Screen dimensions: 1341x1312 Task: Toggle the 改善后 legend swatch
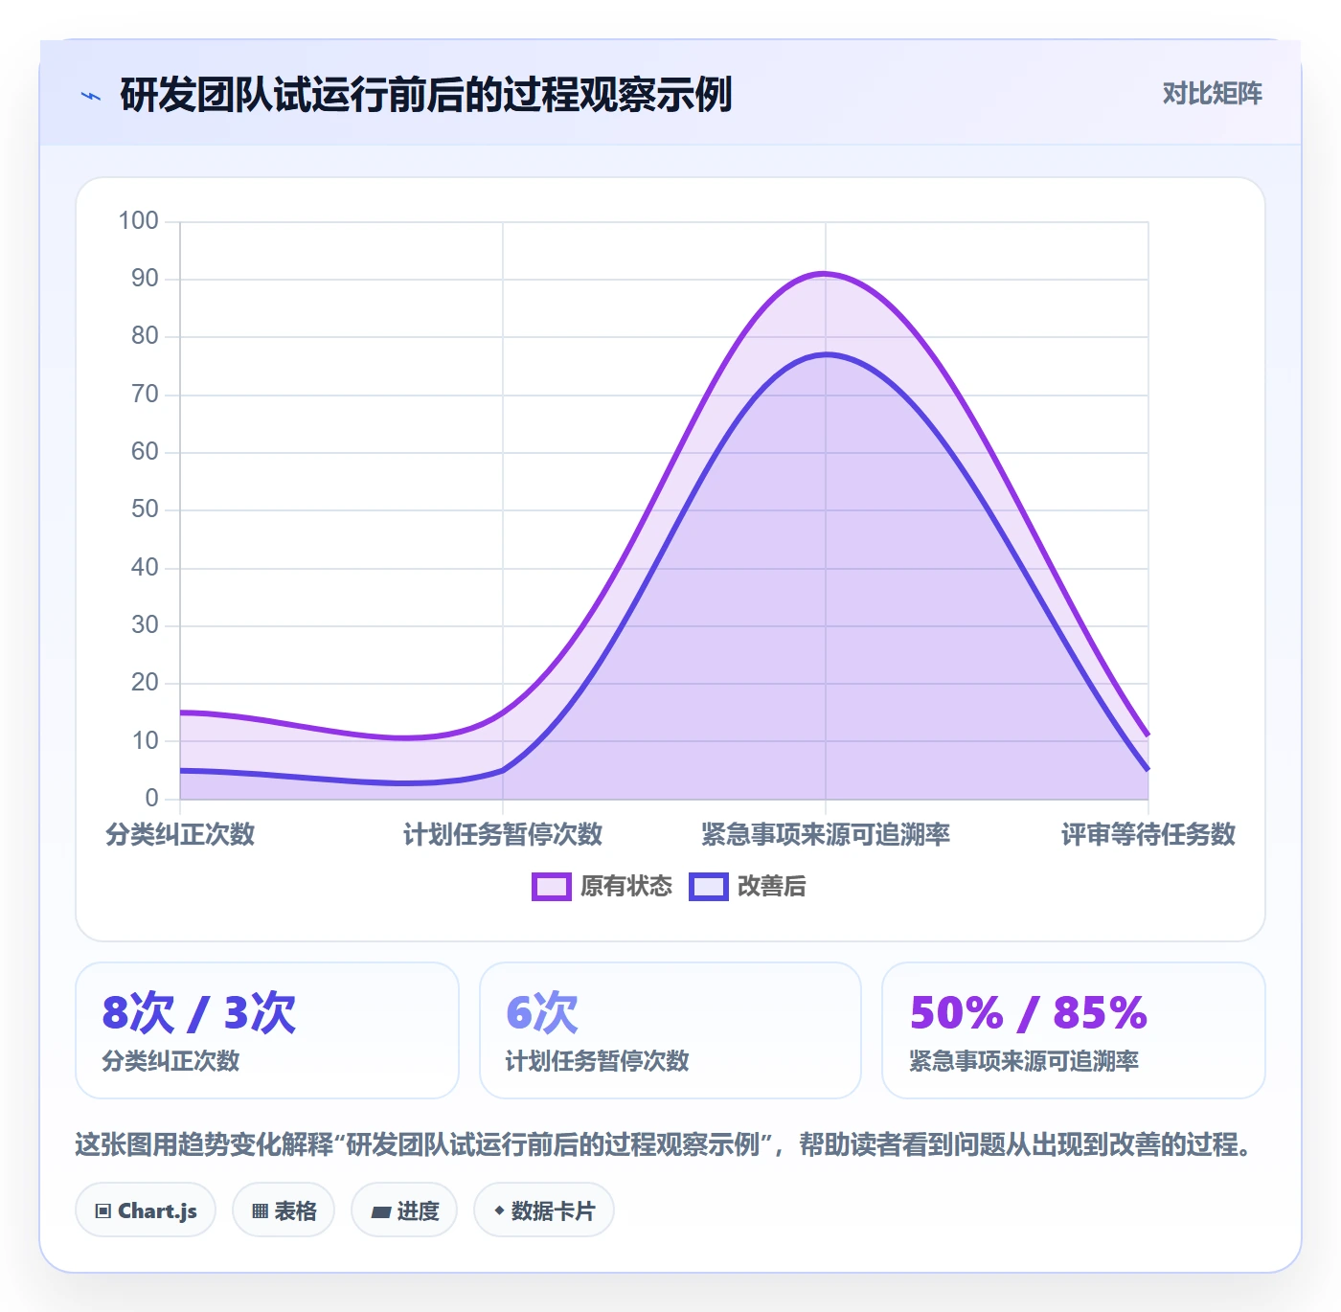click(x=709, y=887)
